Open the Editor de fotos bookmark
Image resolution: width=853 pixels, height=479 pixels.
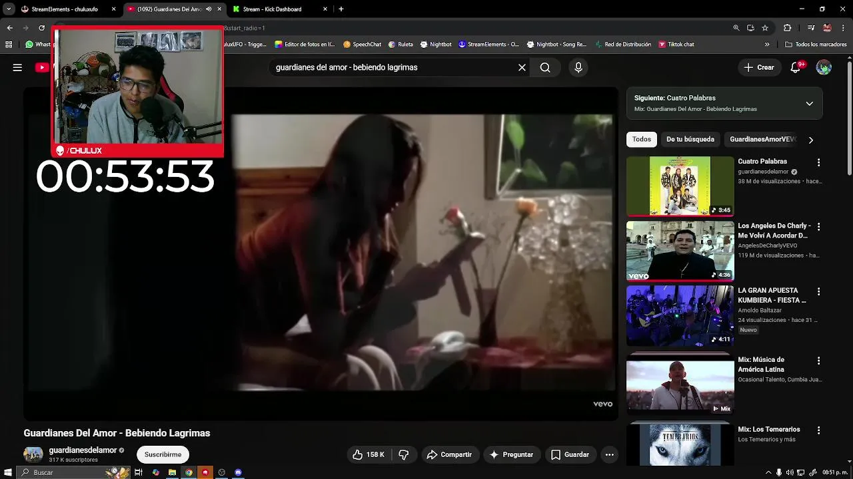[305, 45]
